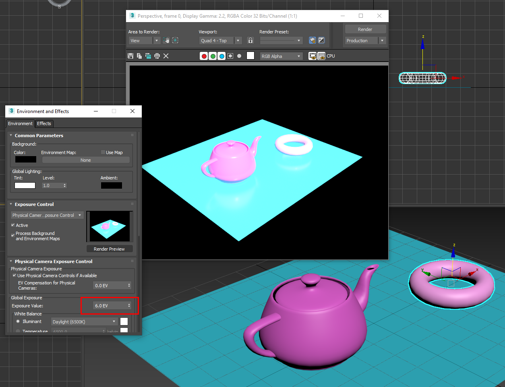Switch to the Effects tab
Image resolution: width=505 pixels, height=387 pixels.
point(44,124)
